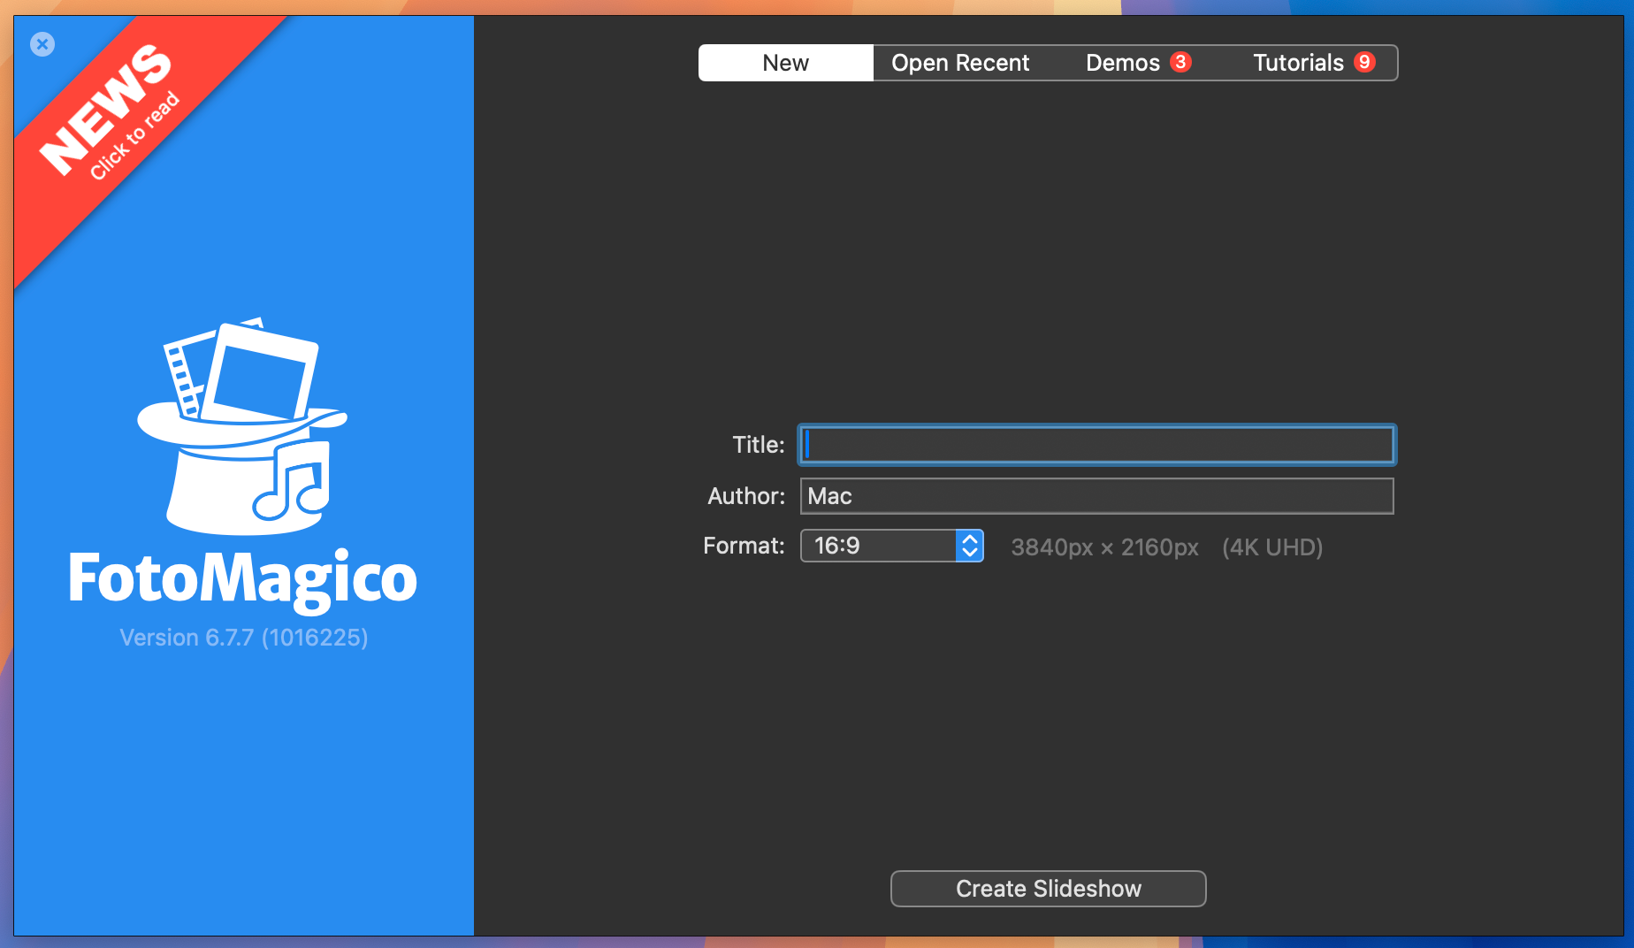Click the Format: label
This screenshot has height=948, width=1634.
[x=744, y=546]
